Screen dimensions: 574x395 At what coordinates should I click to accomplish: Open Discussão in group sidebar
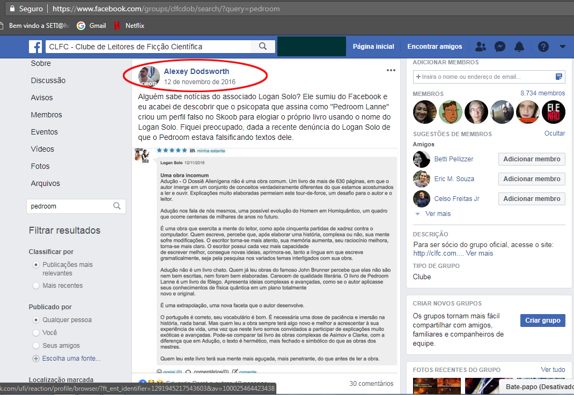tap(48, 80)
